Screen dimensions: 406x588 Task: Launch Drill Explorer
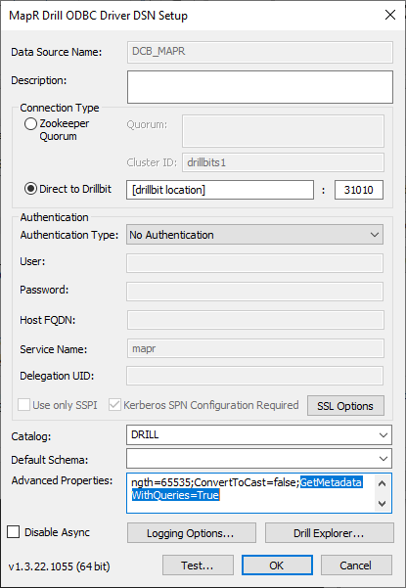(330, 533)
